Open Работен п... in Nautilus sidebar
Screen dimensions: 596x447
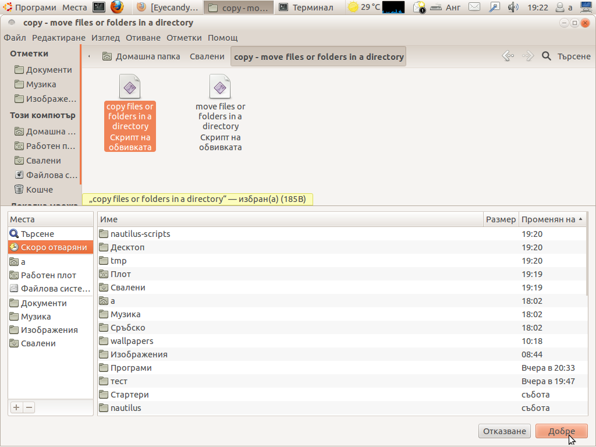pyautogui.click(x=45, y=146)
